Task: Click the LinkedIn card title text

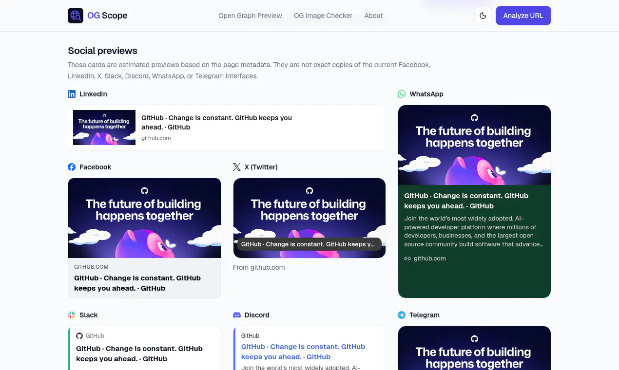Action: (217, 122)
